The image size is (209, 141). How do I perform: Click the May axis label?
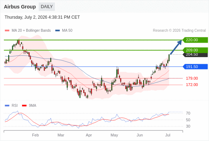coord(114,135)
